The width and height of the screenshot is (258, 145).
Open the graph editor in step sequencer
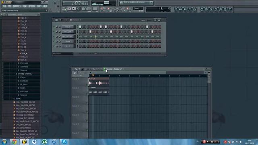(x=155, y=20)
